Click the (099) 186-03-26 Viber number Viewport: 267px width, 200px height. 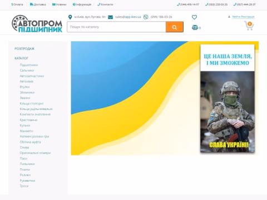[161, 17]
